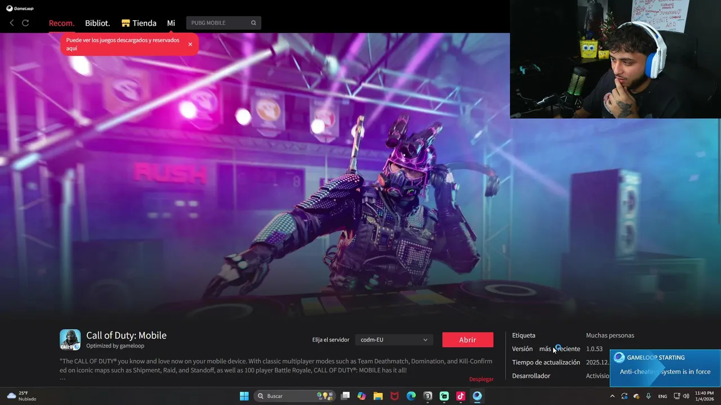This screenshot has width=721, height=405.
Task: Open File Explorer from taskbar
Action: click(x=378, y=396)
